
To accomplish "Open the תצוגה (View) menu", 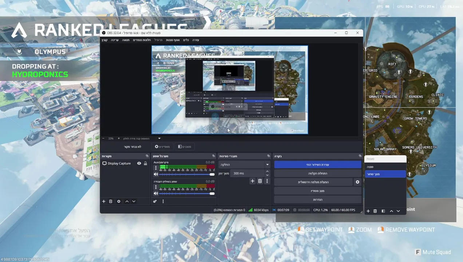I will point(126,40).
